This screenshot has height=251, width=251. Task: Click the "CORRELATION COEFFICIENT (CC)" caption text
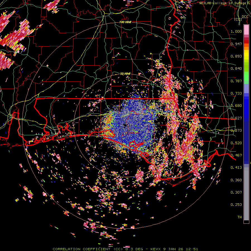pos(88,249)
